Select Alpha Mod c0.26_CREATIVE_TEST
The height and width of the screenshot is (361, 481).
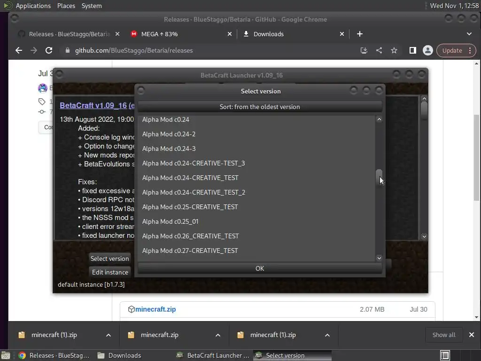(x=256, y=236)
